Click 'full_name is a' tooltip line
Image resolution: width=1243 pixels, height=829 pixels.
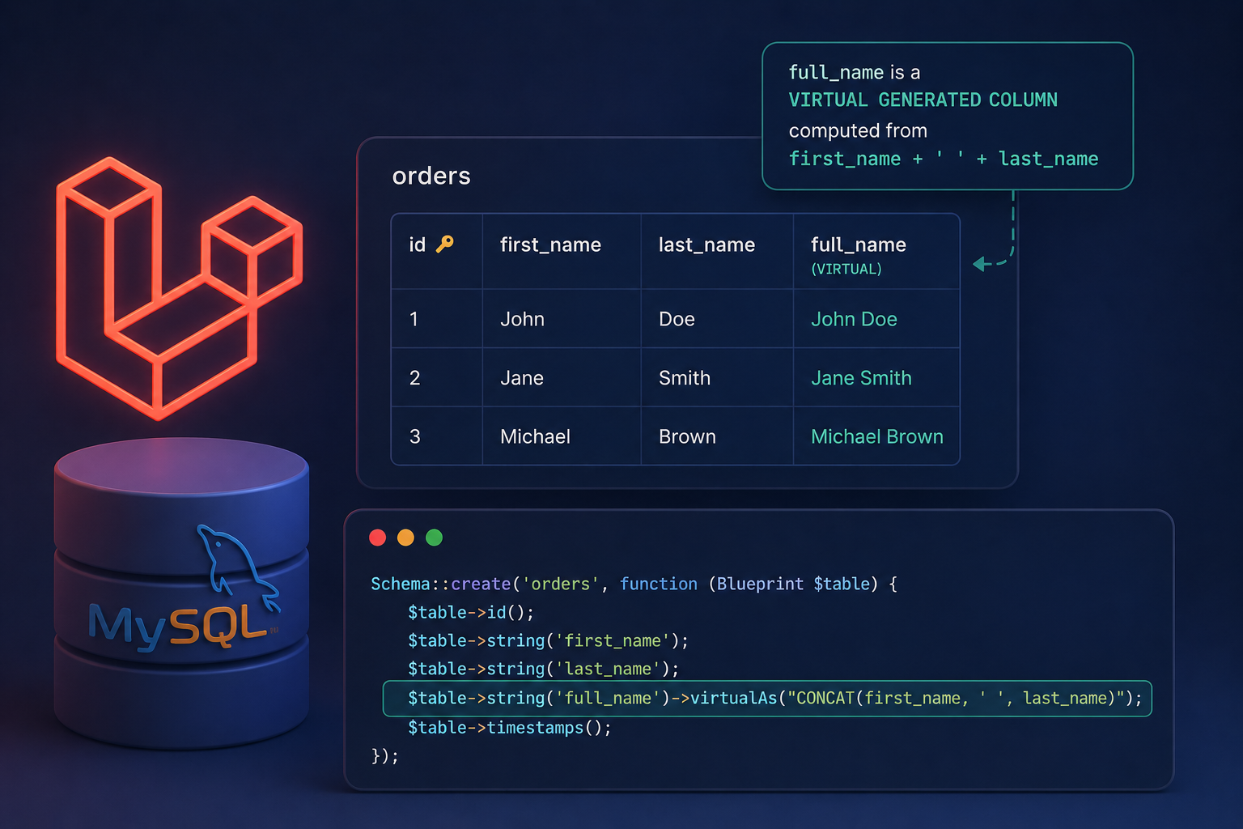(855, 72)
